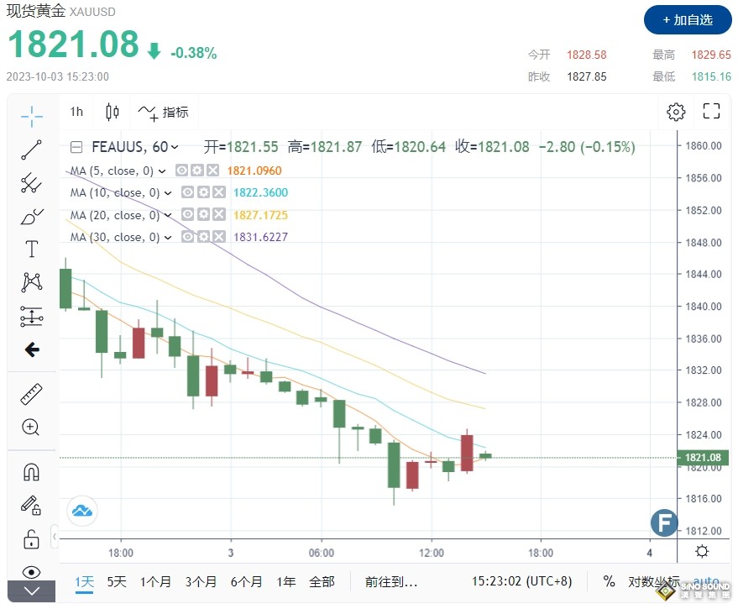Remove the MA 20 indicator
Viewport: 738px width, 609px height.
(x=219, y=214)
